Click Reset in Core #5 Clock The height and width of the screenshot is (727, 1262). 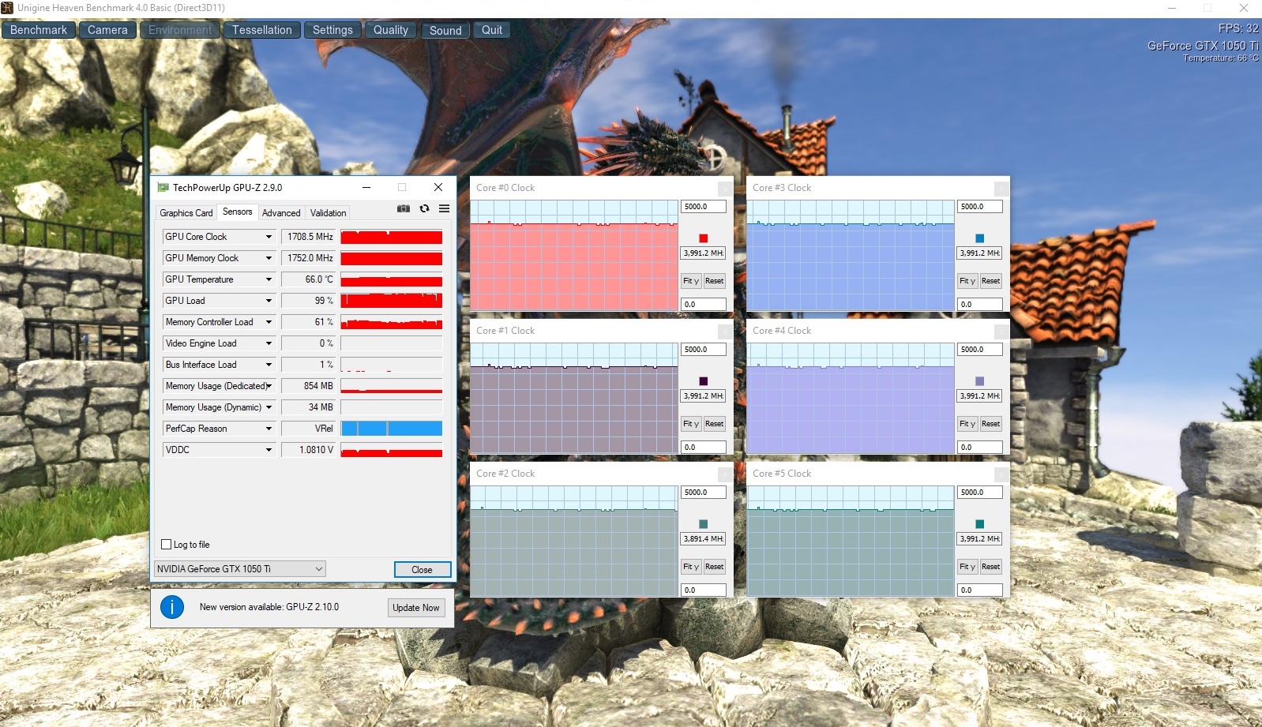[x=990, y=567]
